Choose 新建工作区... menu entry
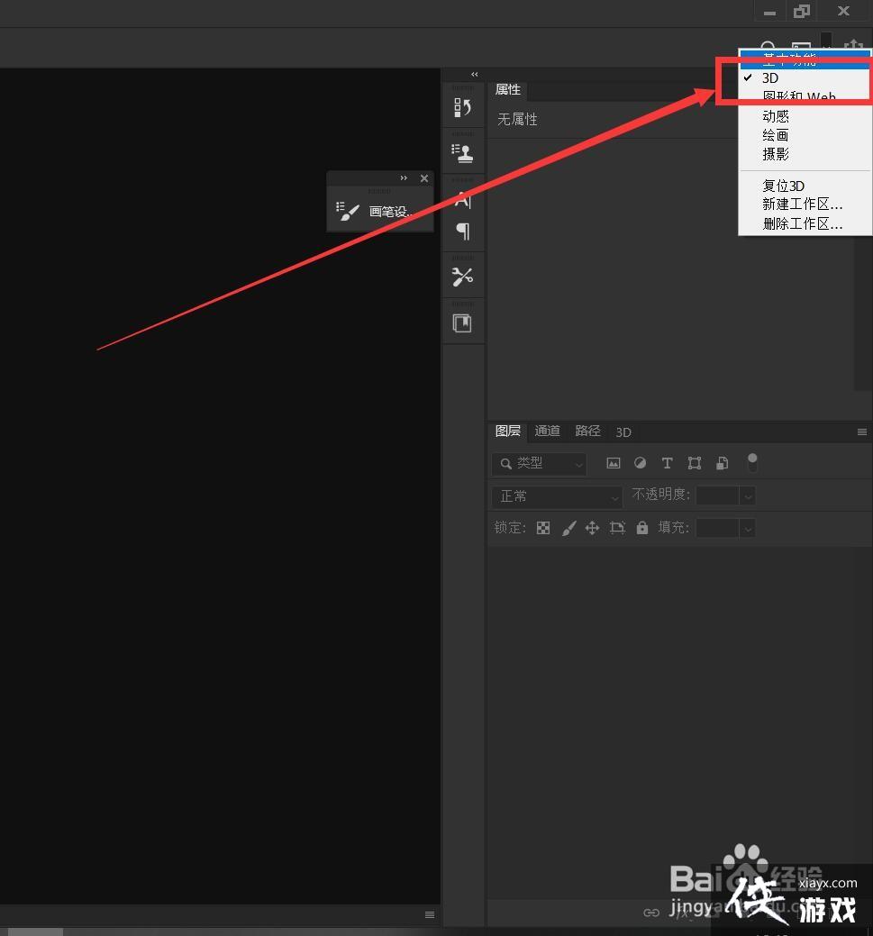Viewport: 873px width, 936px height. click(x=802, y=204)
